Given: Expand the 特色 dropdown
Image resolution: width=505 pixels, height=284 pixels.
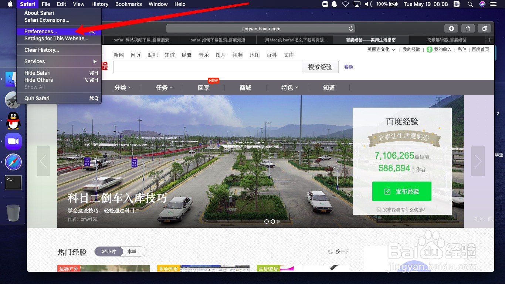Looking at the screenshot, I should pyautogui.click(x=289, y=88).
